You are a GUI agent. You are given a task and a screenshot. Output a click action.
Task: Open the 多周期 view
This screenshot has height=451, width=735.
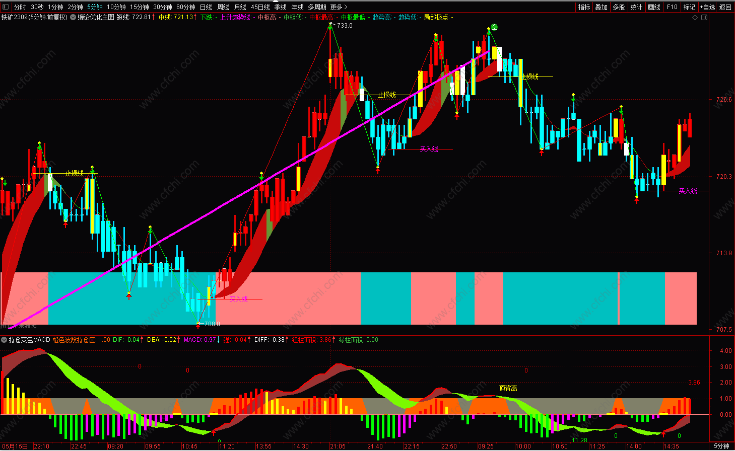pos(317,7)
